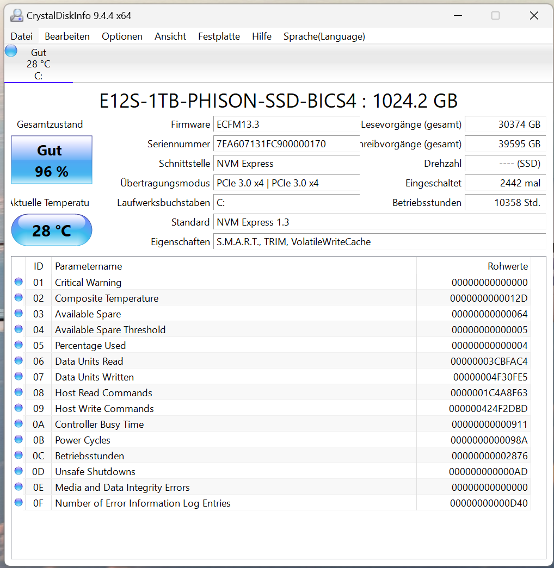The image size is (554, 568).
Task: Click the Firmware field ECFM13.3
Action: (x=286, y=124)
